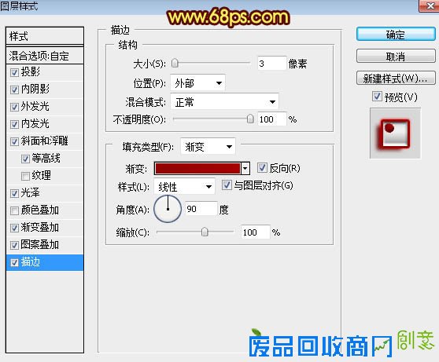Open the 样式(L) linear style dropdown
Viewport: 439px width, 362px height.
184,186
